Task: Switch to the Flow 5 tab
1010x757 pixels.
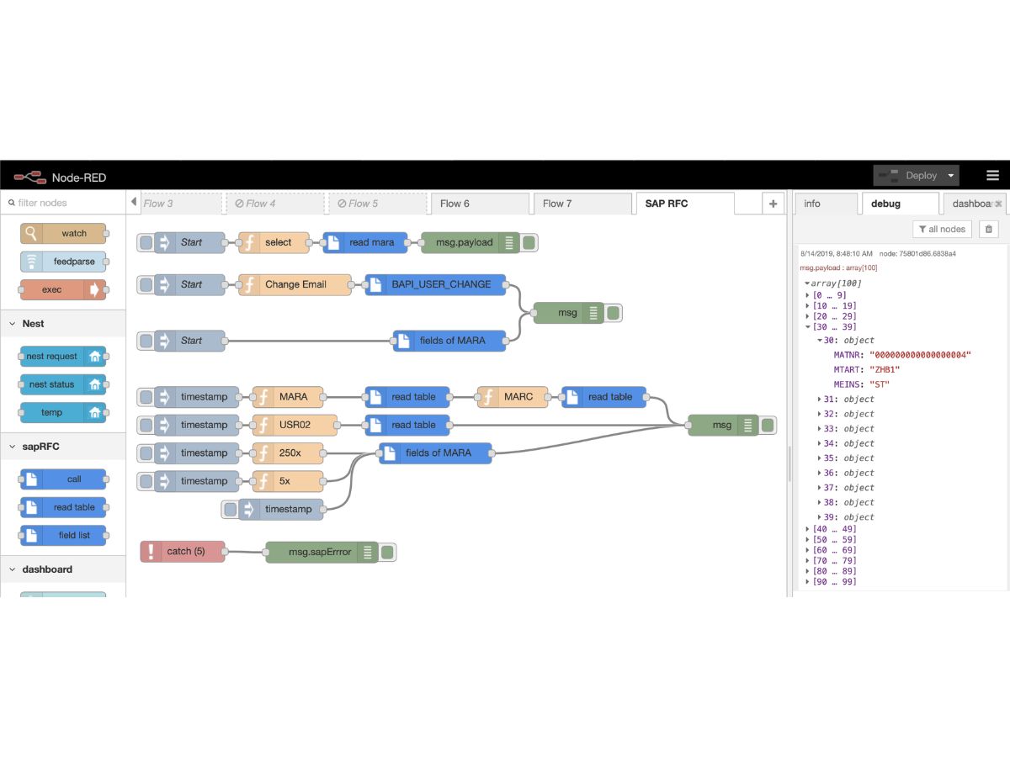Action: pyautogui.click(x=377, y=204)
